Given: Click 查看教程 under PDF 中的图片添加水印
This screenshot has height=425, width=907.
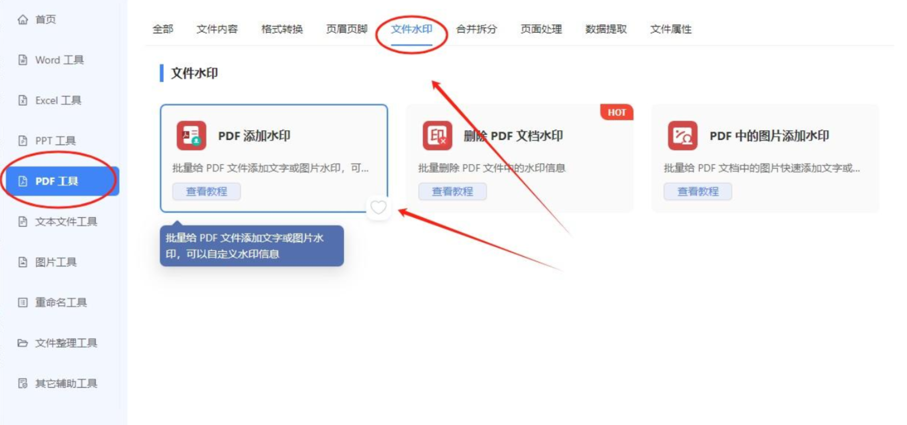Looking at the screenshot, I should (698, 192).
